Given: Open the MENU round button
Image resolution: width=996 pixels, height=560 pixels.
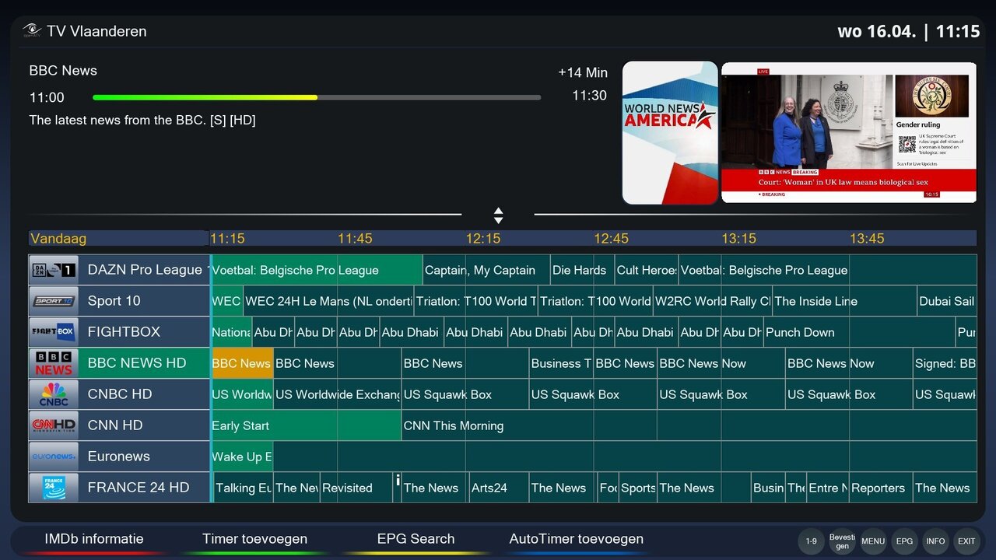Looking at the screenshot, I should 873,541.
